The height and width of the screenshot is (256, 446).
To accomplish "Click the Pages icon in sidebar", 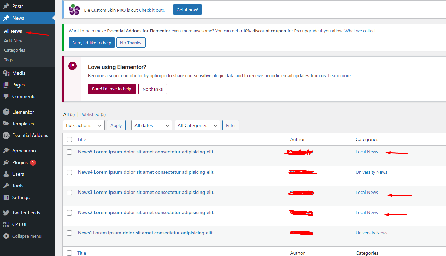I will [x=6, y=85].
